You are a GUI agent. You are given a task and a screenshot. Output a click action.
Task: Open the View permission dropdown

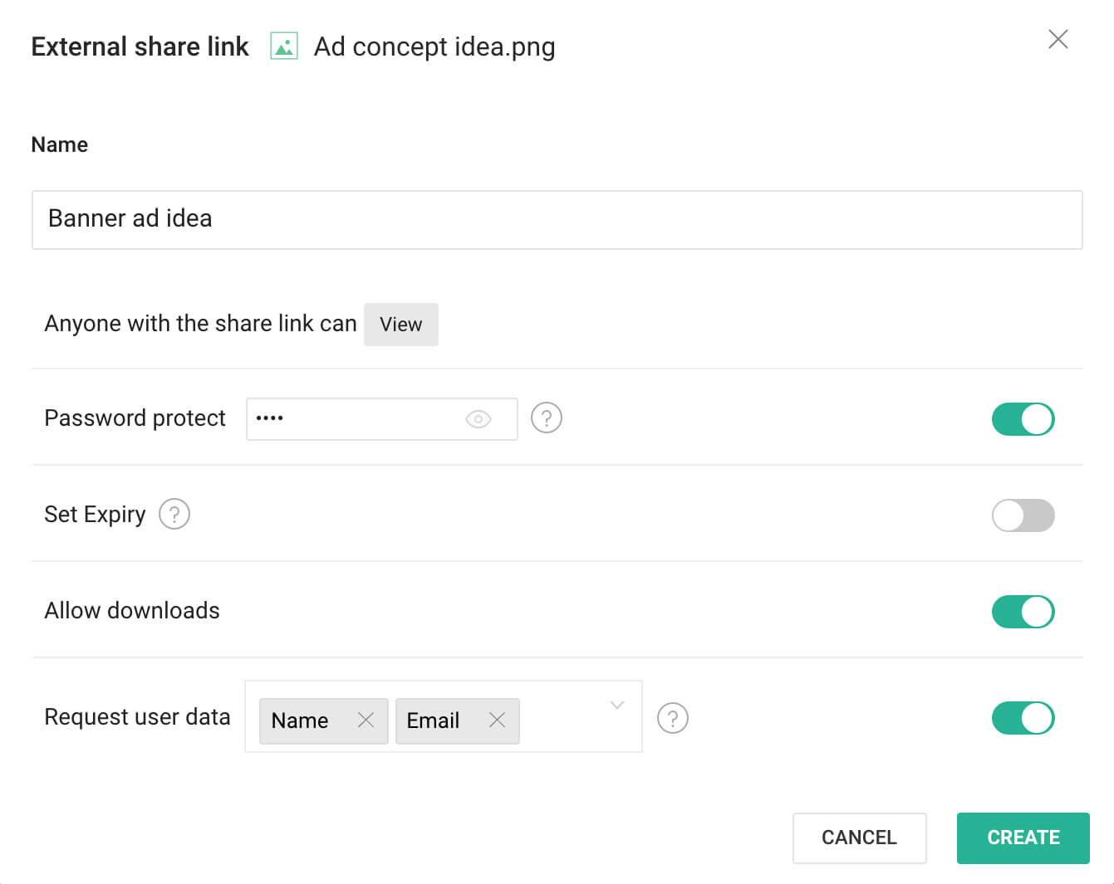pyautogui.click(x=401, y=325)
